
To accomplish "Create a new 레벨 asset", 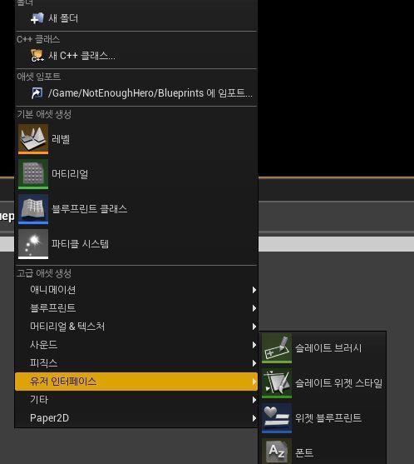I will tap(136, 139).
